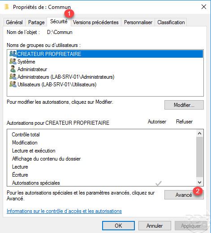Open access control information link
Image resolution: width=211 pixels, height=233 pixels.
[x=64, y=211]
